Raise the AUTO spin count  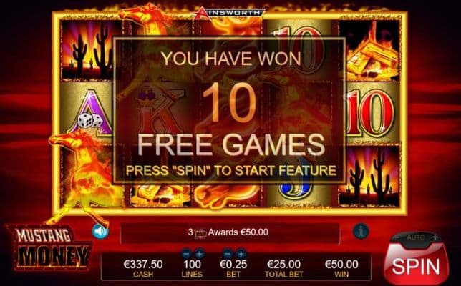coord(436,237)
